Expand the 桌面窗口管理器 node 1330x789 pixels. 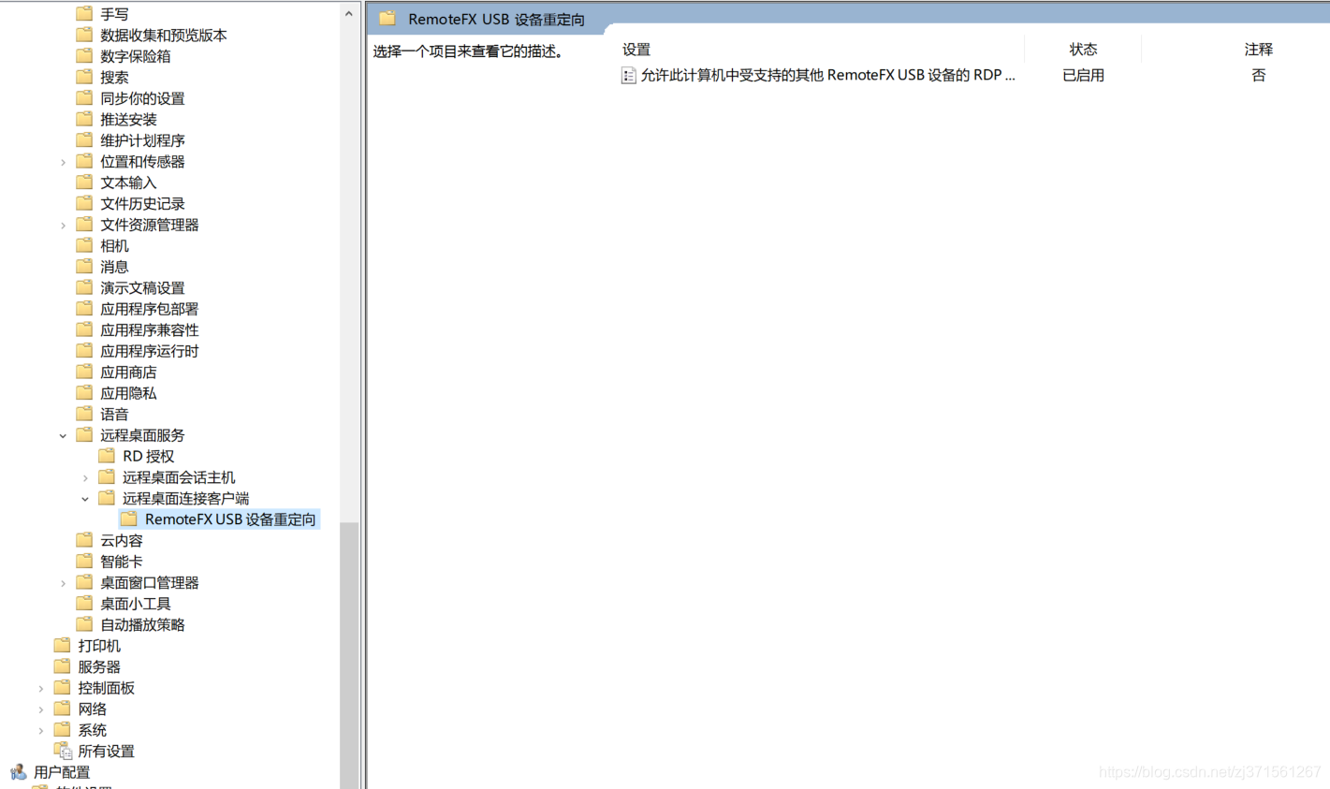[63, 583]
